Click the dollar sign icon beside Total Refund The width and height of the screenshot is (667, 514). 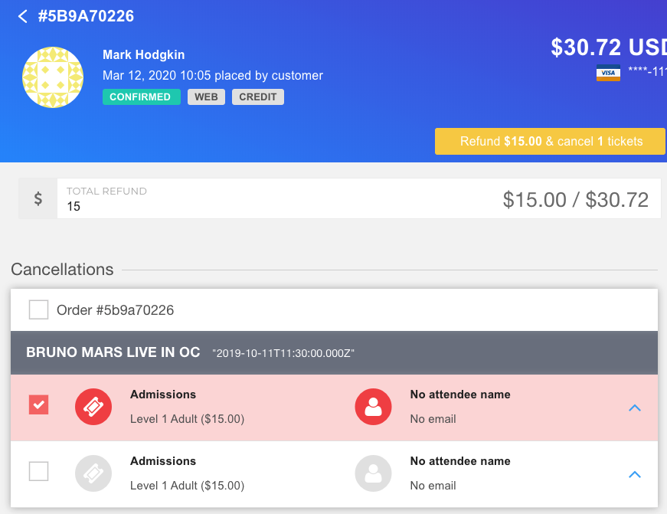tap(38, 198)
